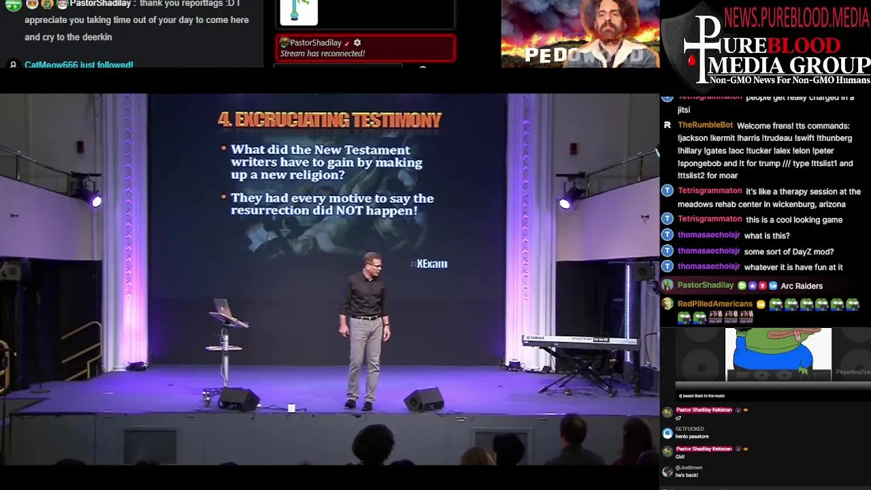871x490 pixels.
Task: Click the 'henlo pasatore' chat message
Action: tap(692, 436)
